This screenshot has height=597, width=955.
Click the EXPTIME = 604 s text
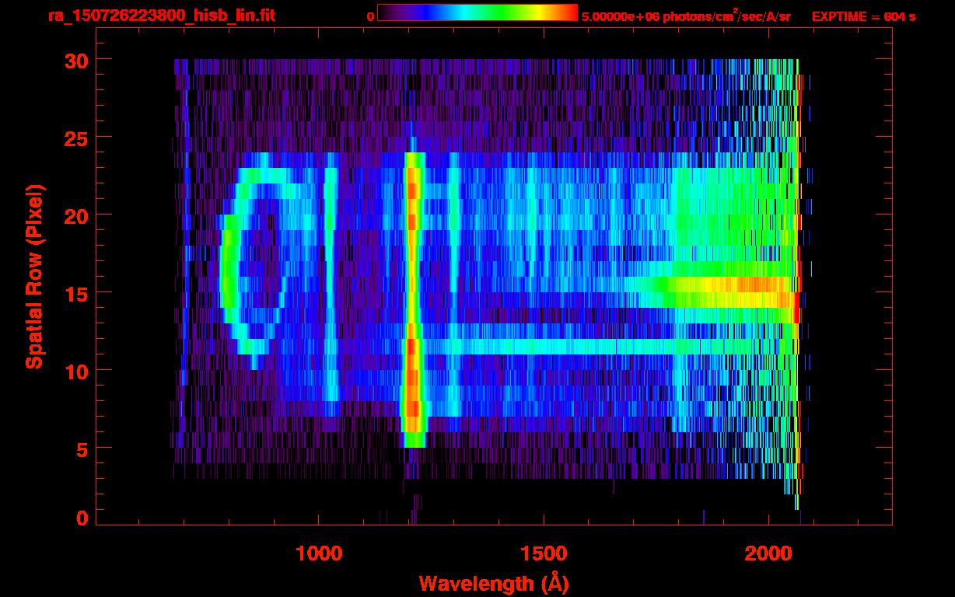[863, 16]
